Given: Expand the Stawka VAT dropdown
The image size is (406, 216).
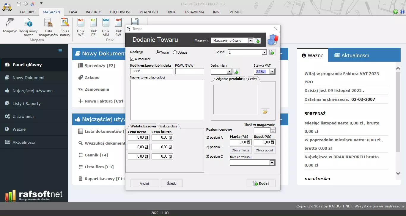Looking at the screenshot, I should (272, 71).
